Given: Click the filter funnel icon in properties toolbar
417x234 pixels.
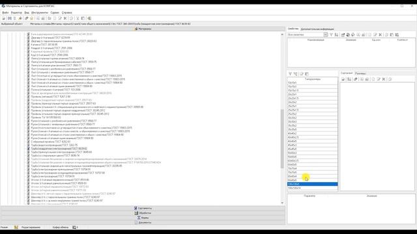Looking at the screenshot, I should pyautogui.click(x=331, y=34).
